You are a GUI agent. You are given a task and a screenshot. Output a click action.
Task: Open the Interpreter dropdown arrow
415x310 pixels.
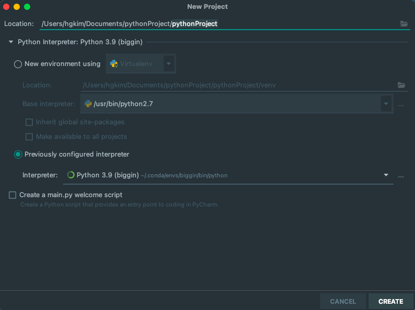[x=386, y=175]
